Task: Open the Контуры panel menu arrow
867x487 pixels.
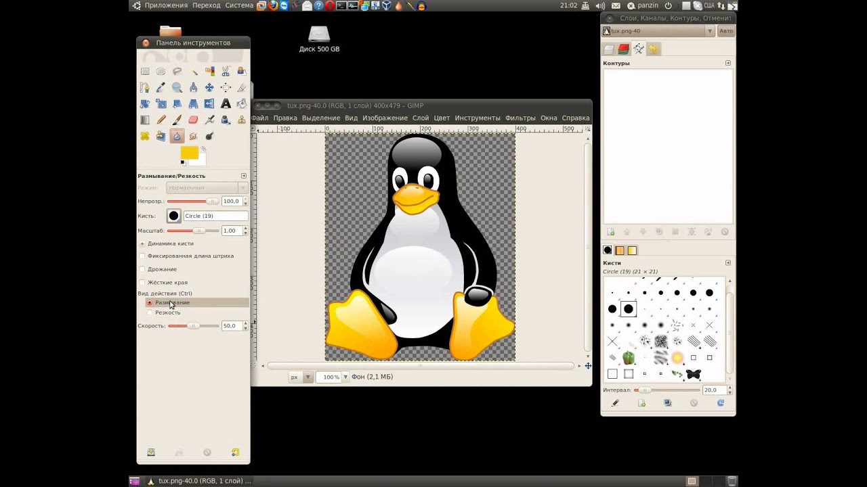Action: click(728, 63)
